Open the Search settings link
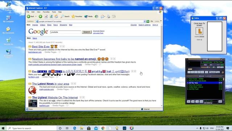This screenshot has height=131, width=232. pos(144,25)
